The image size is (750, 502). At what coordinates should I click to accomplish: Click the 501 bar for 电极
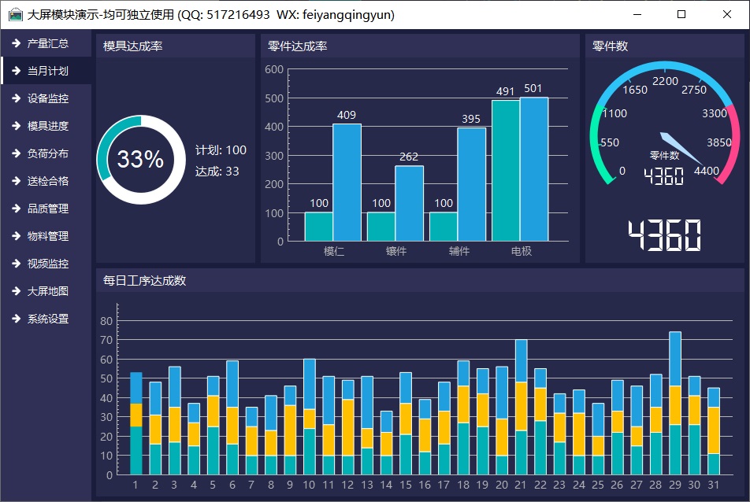point(533,168)
